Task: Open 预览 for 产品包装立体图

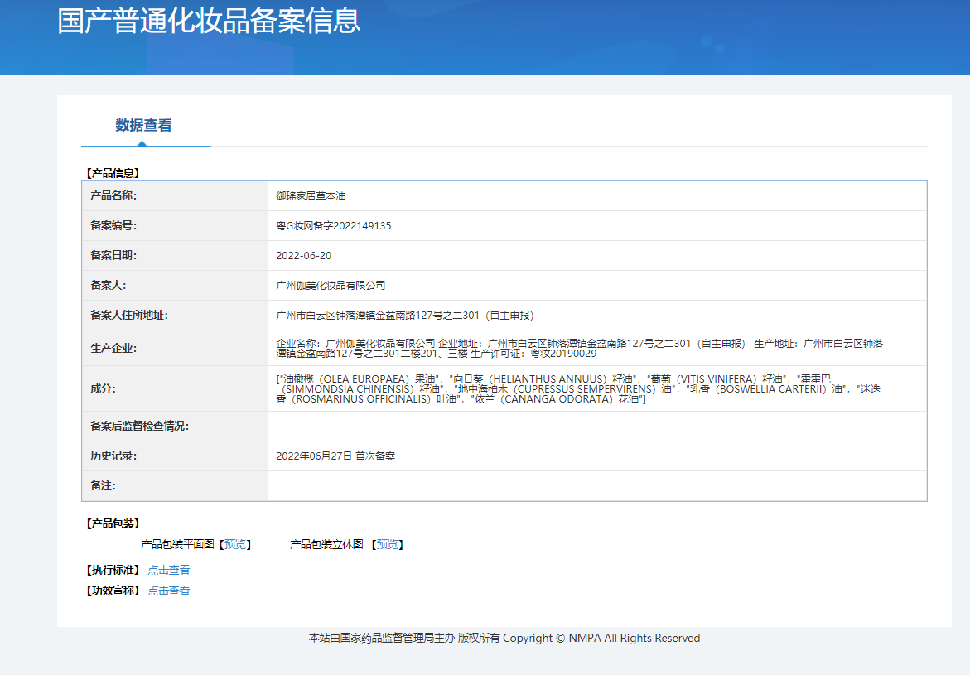Action: pos(386,544)
